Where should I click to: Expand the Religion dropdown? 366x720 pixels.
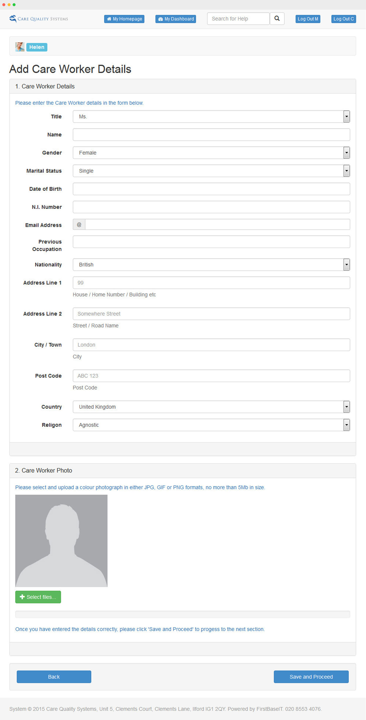(x=211, y=425)
